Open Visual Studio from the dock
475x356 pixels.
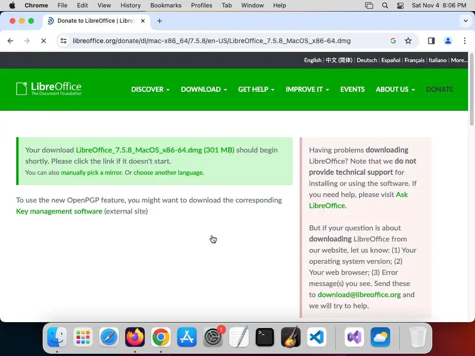coord(354,337)
